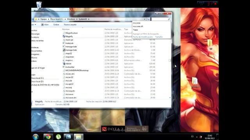Click the Grabar toolbar button
250x140 pixels.
point(56,24)
